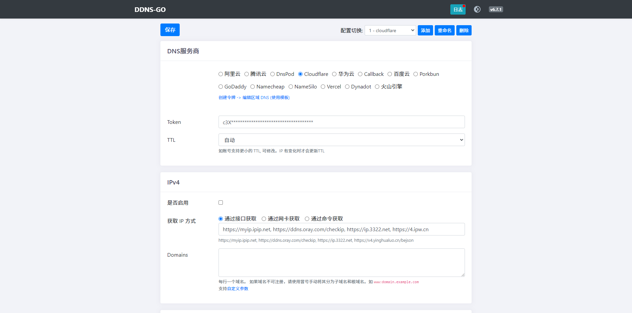Click 删除 to delete the configuration
Screen dimensions: 632x313
464,30
